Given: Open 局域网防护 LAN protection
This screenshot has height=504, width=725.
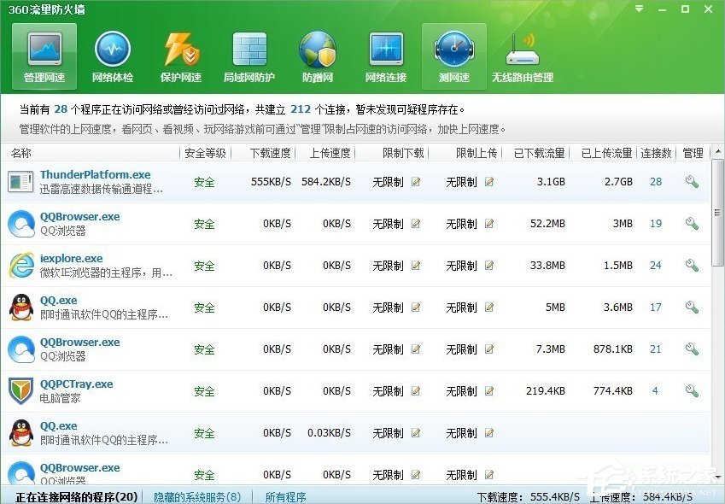Looking at the screenshot, I should [248, 54].
